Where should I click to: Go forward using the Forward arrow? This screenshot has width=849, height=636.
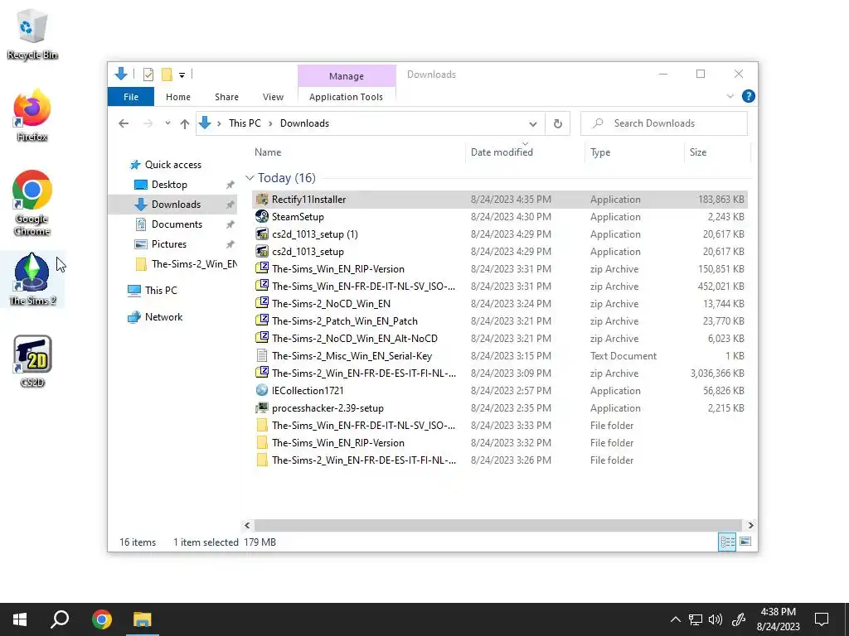[x=148, y=123]
